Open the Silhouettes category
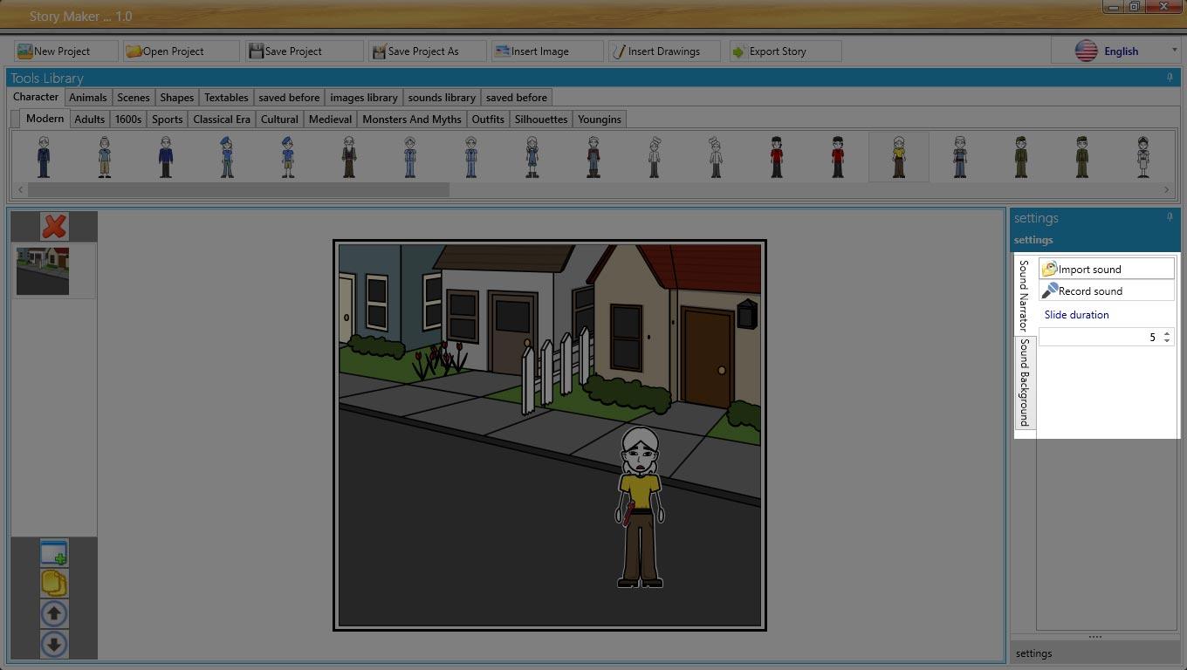 [x=541, y=120]
